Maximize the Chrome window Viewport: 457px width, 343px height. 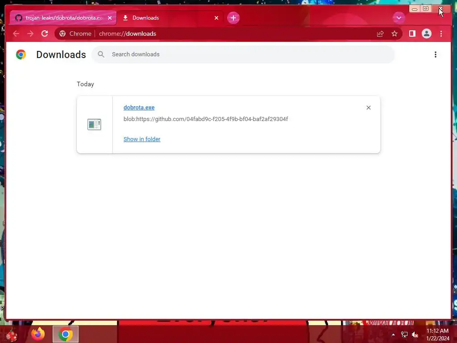click(x=425, y=9)
